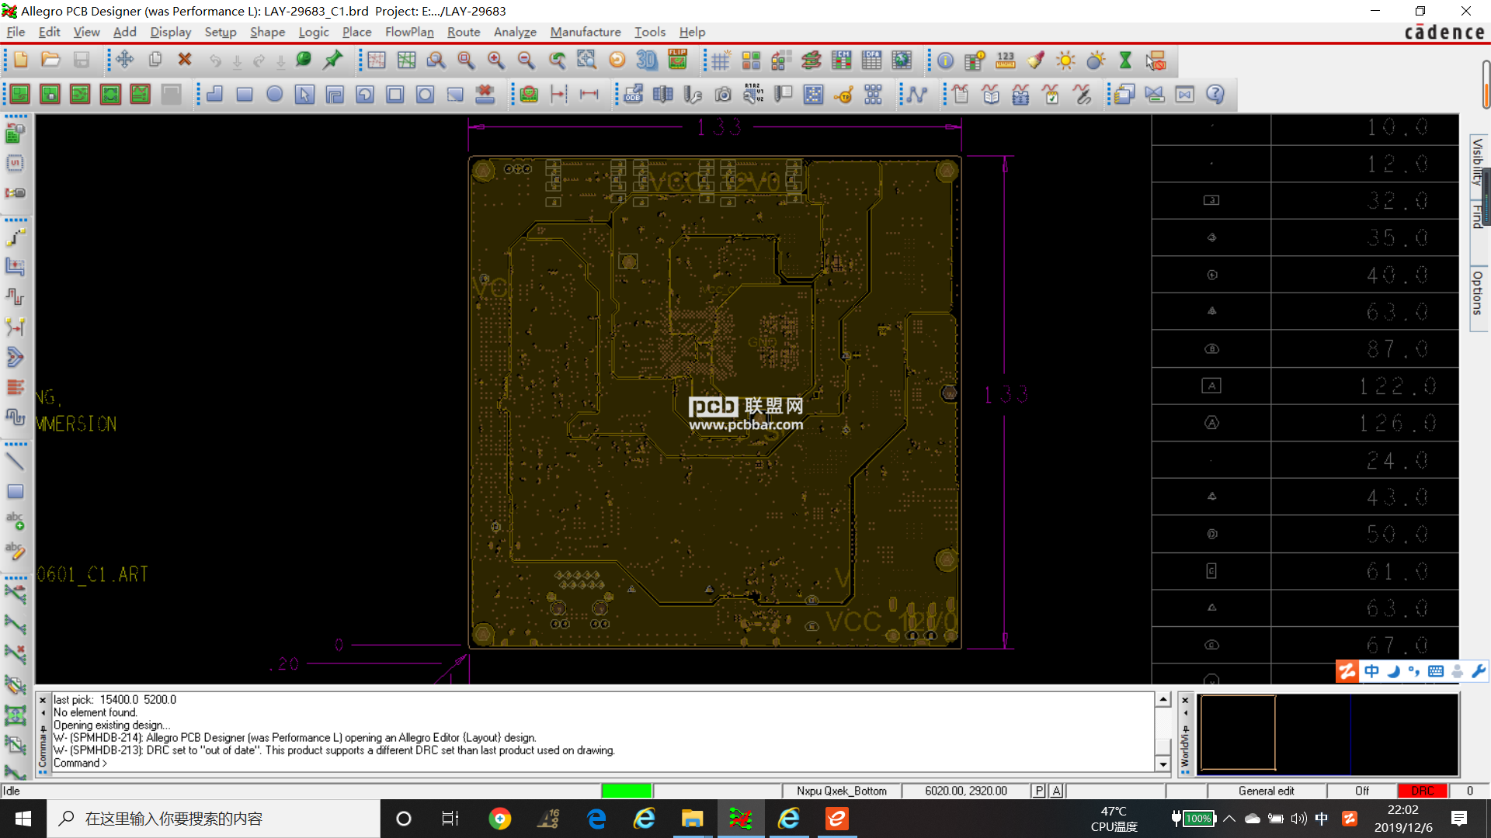Open File Explorer from the taskbar
The height and width of the screenshot is (838, 1491).
[692, 819]
